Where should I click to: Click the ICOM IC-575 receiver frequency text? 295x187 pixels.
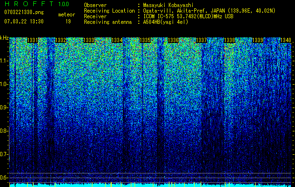[x=188, y=16]
